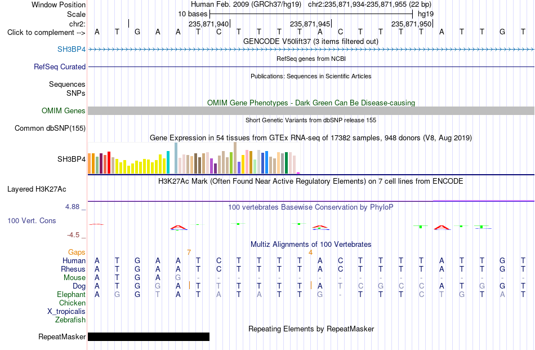Open the '100 Vert. Cons' label
The width and height of the screenshot is (535, 350).
point(32,220)
